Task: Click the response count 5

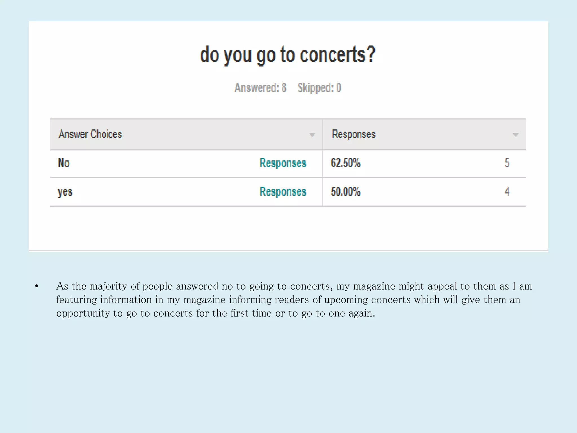Action: [507, 163]
